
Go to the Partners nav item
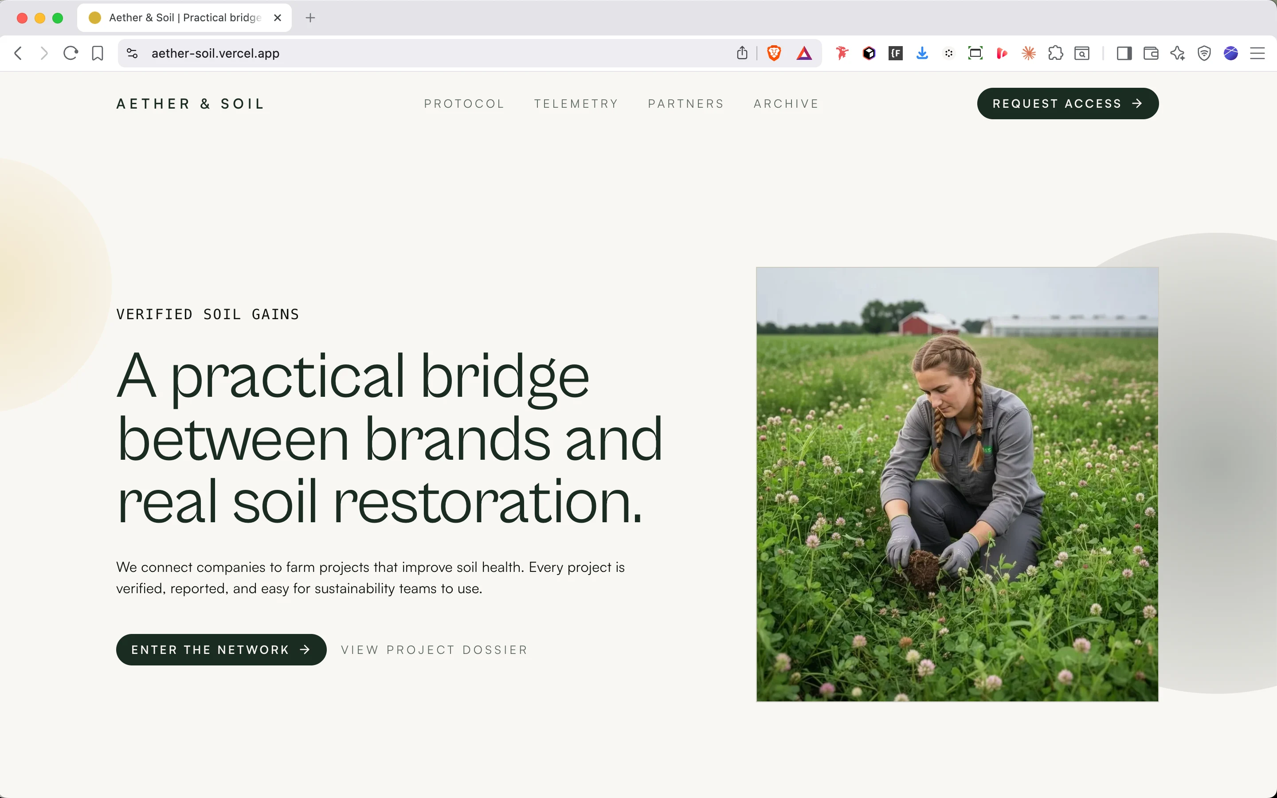pyautogui.click(x=686, y=104)
